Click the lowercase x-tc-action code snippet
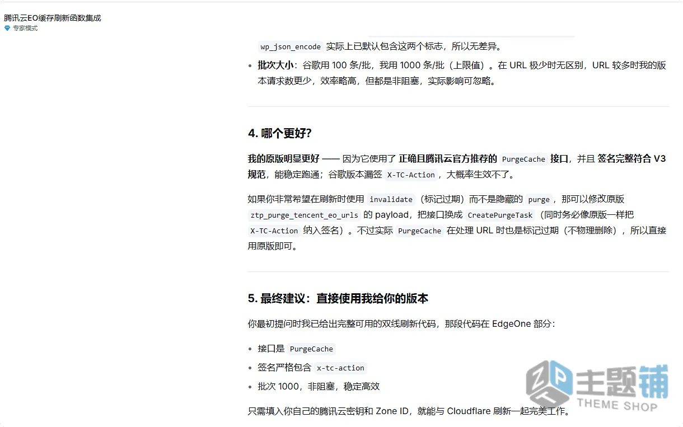This screenshot has width=683, height=427. (x=340, y=368)
